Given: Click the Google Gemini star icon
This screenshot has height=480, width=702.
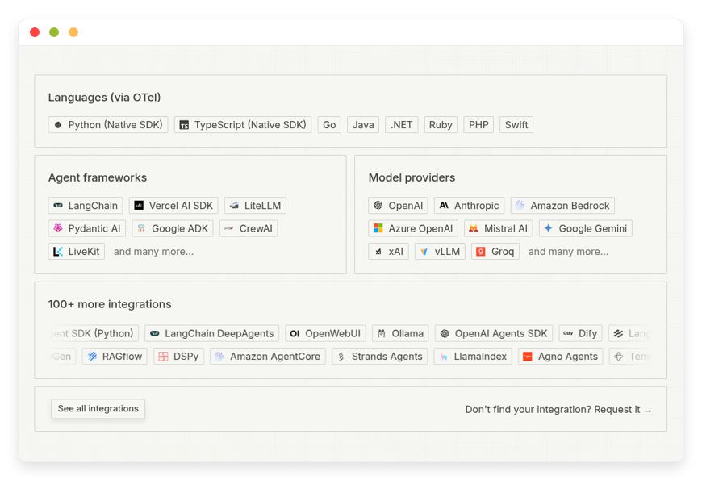Looking at the screenshot, I should (x=549, y=228).
